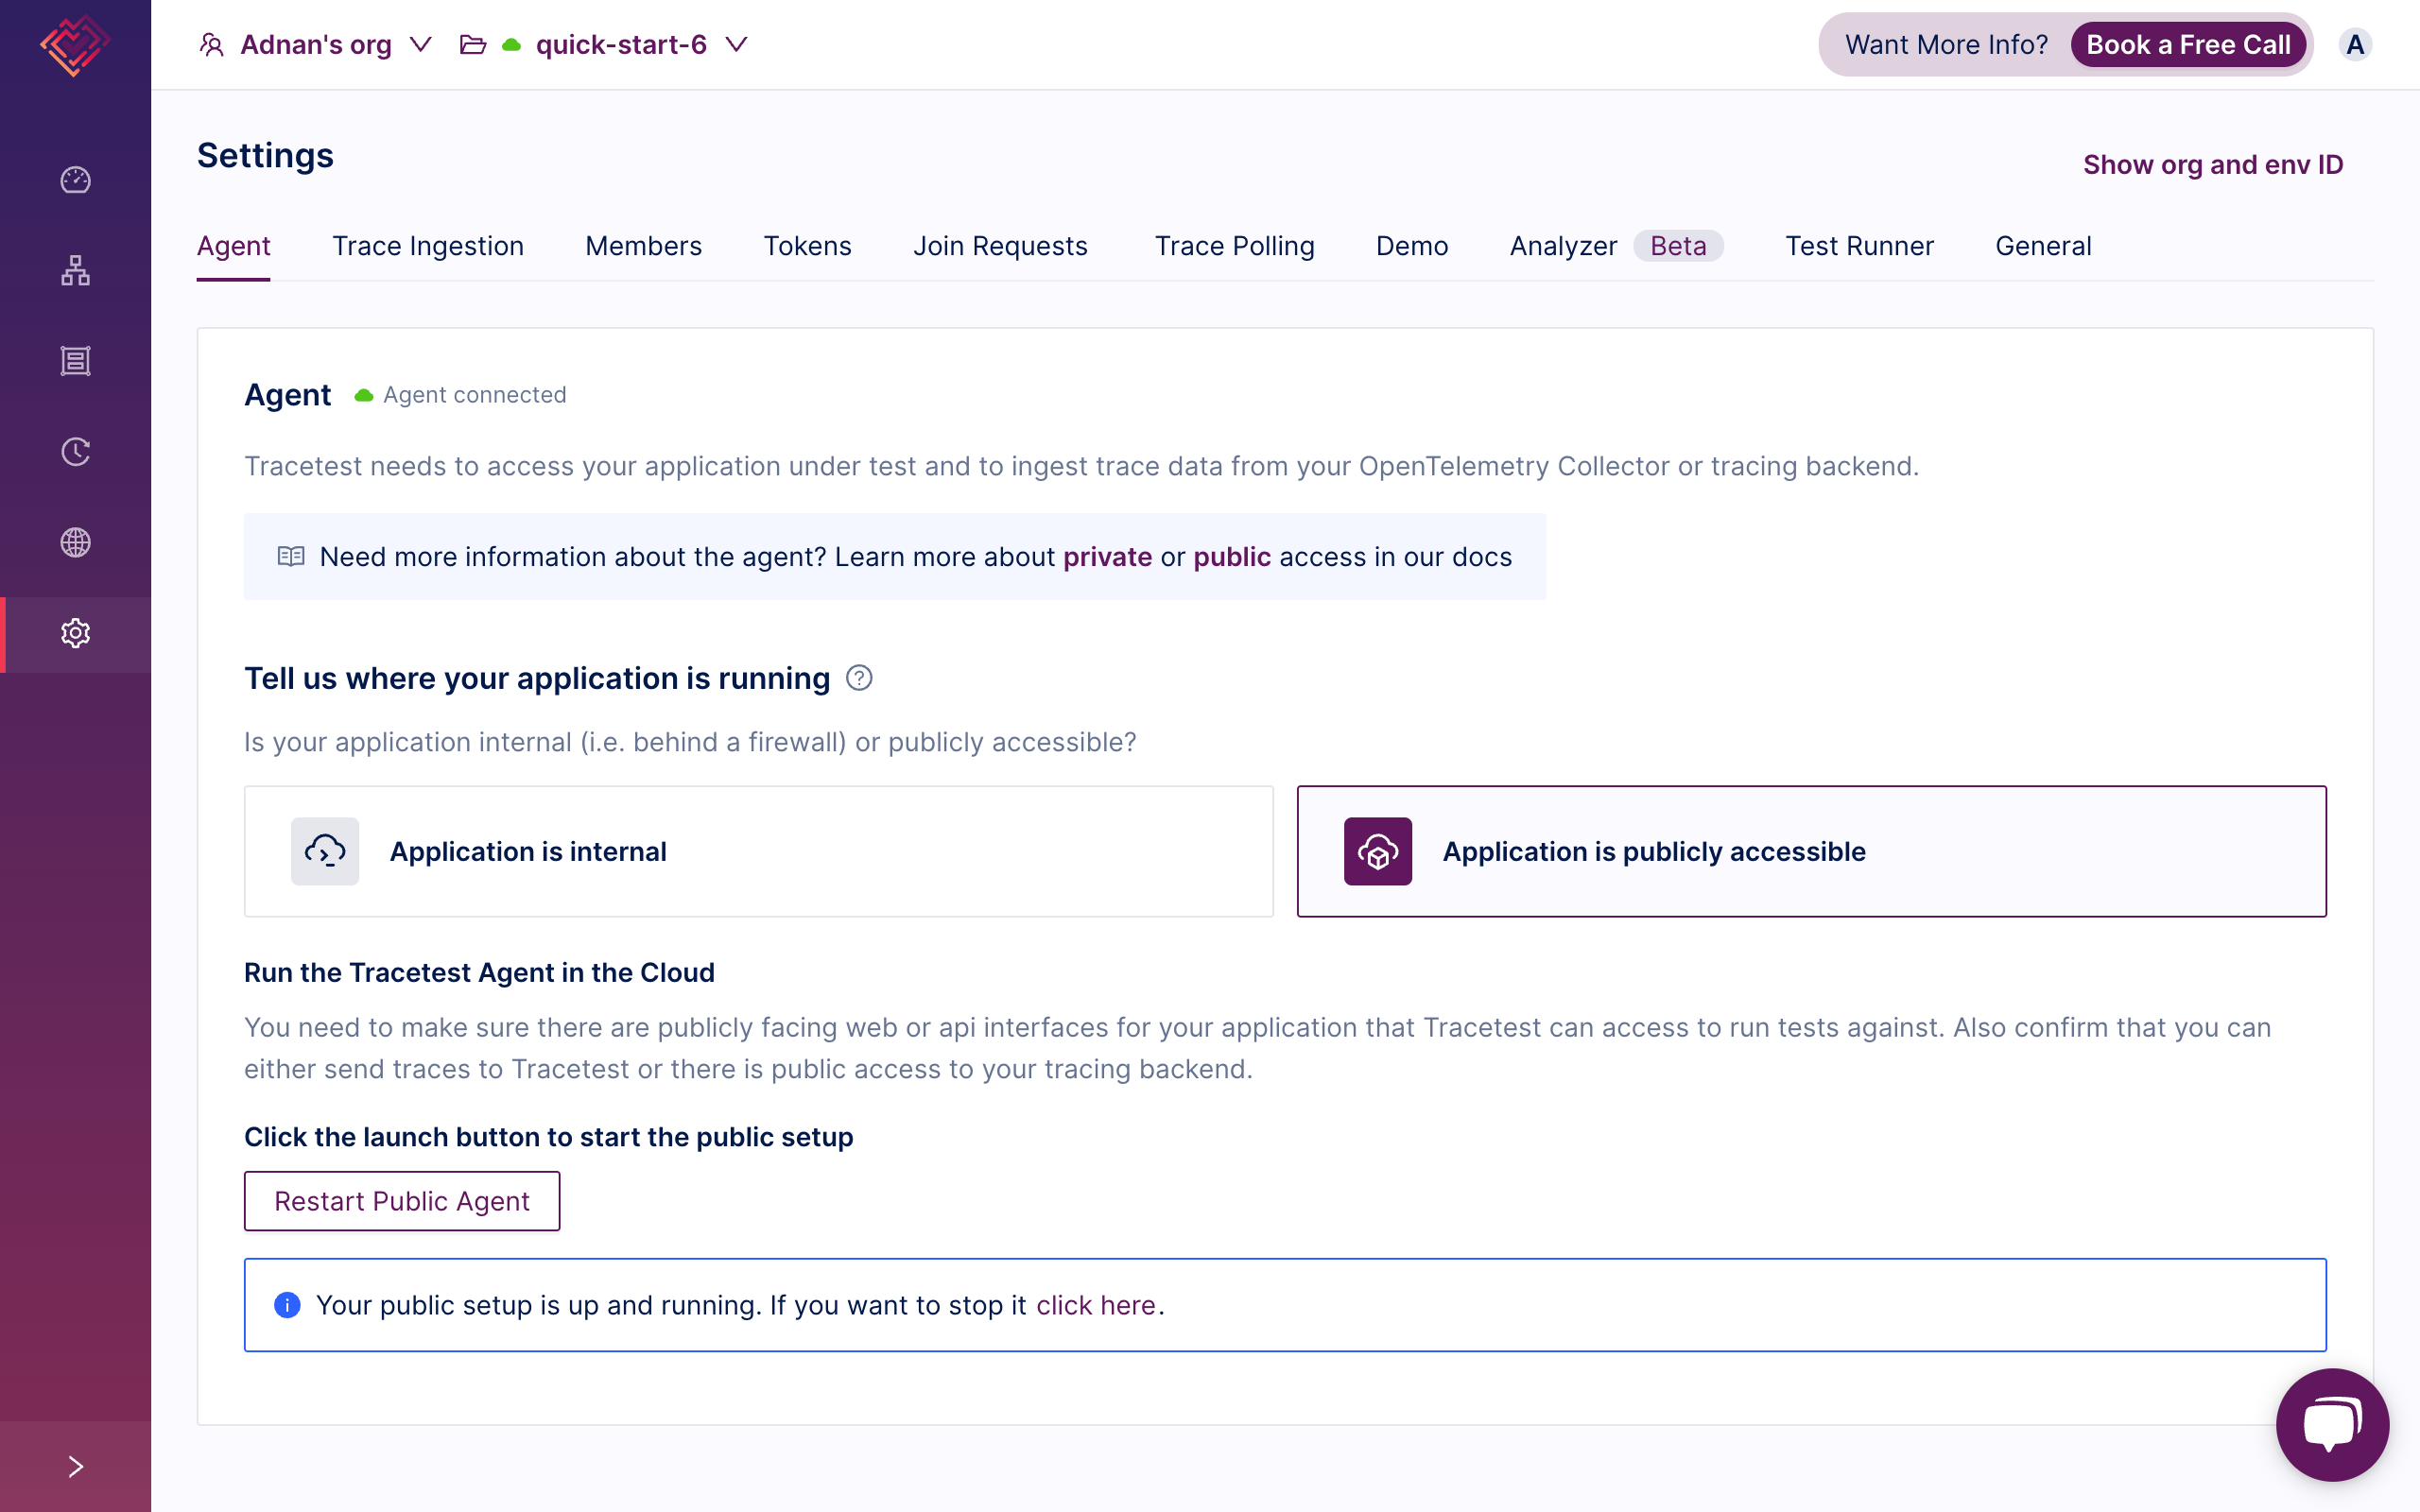
Task: Open the private access docs link
Action: [x=1107, y=557]
